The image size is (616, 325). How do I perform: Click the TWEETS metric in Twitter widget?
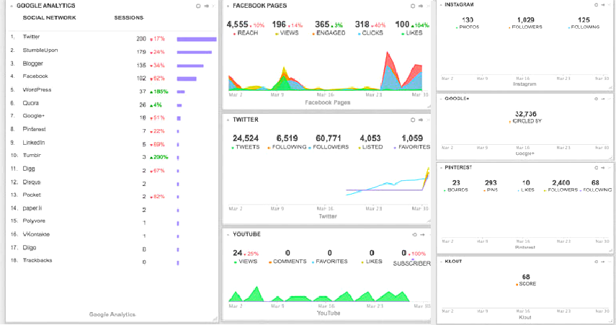246,142
